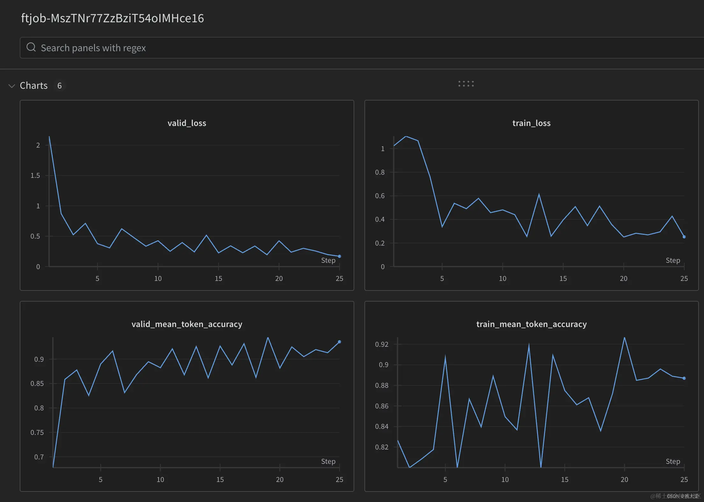The image size is (704, 502).
Task: Click last point marker in train_mean_token_accuracy
Action: pos(684,378)
